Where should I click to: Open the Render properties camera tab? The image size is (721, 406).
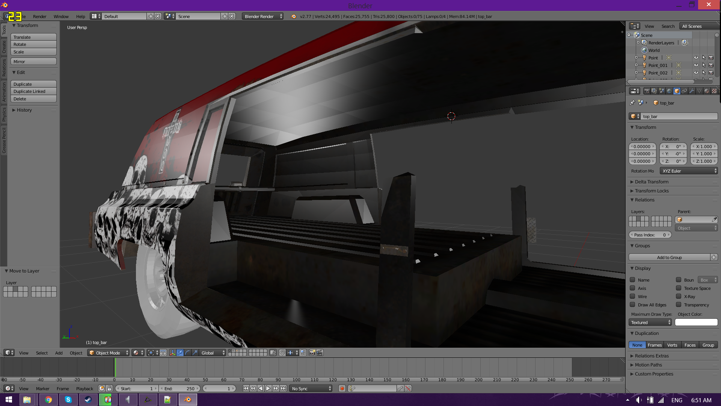pos(647,91)
